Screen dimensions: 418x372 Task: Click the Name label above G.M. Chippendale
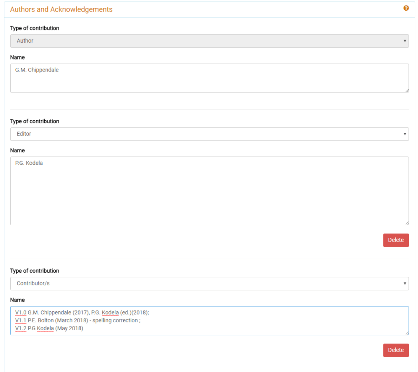click(x=18, y=58)
